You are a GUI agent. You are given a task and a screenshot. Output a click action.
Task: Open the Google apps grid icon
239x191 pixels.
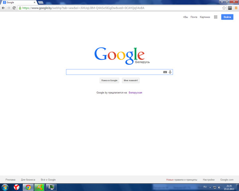[x=215, y=17]
